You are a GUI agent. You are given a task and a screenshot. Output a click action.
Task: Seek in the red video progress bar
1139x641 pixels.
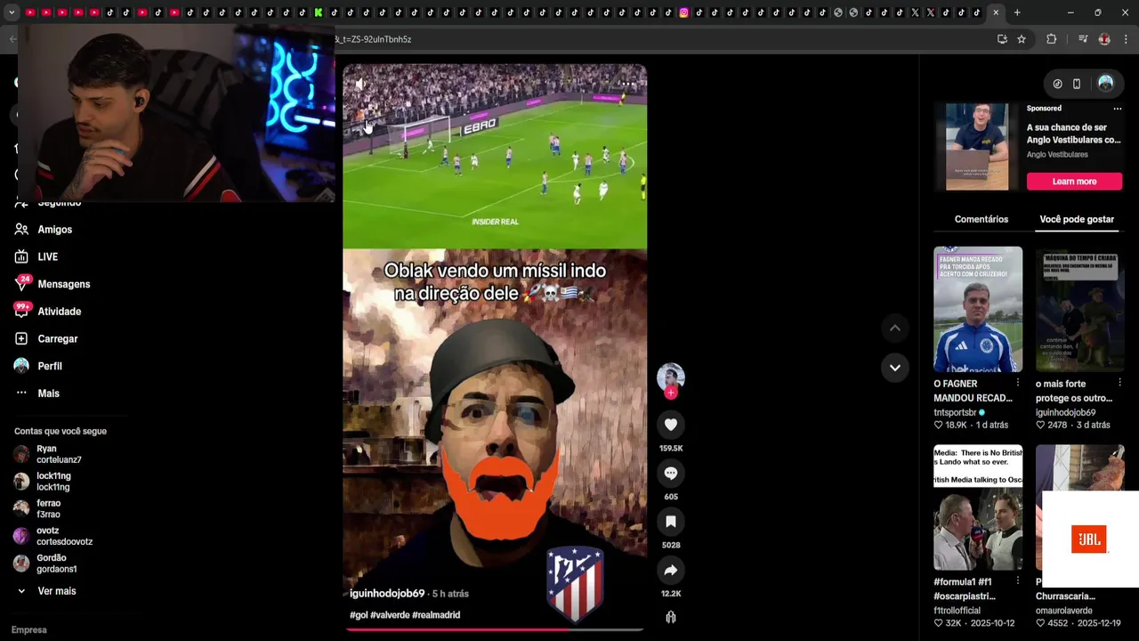click(x=495, y=629)
